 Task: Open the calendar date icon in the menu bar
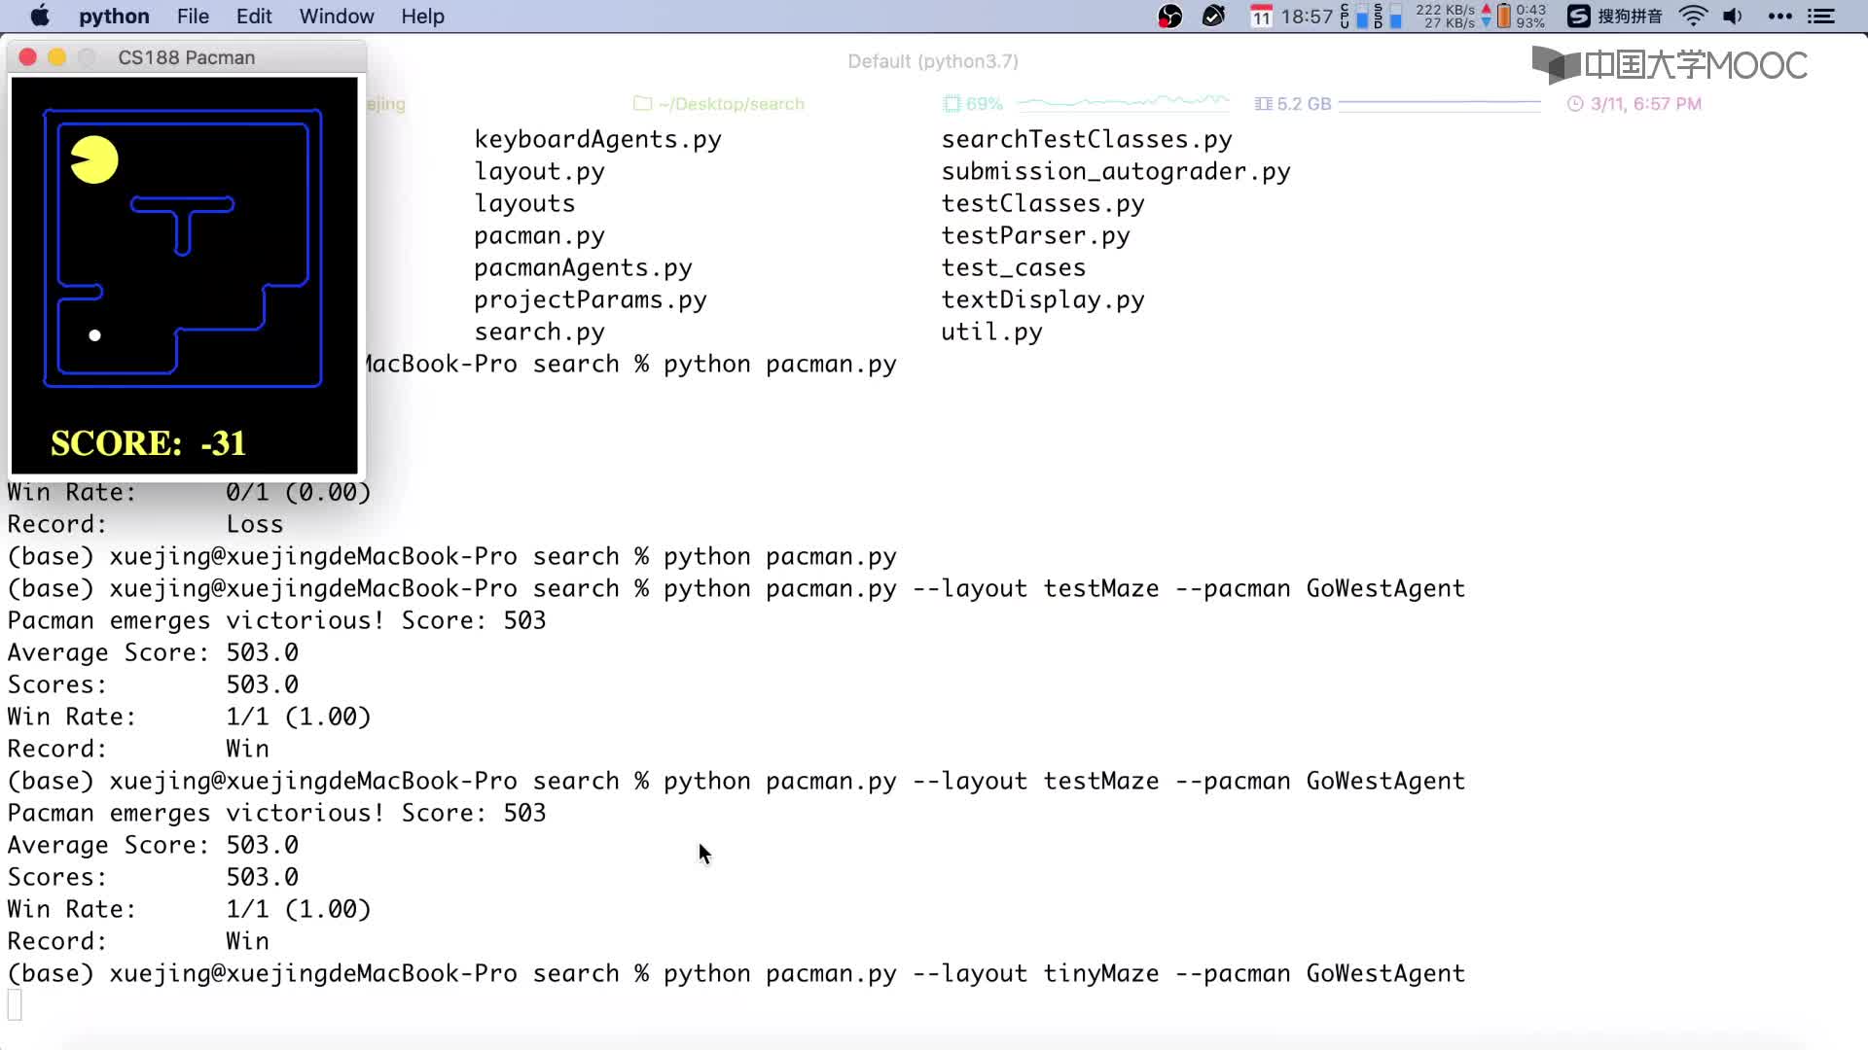tap(1261, 17)
